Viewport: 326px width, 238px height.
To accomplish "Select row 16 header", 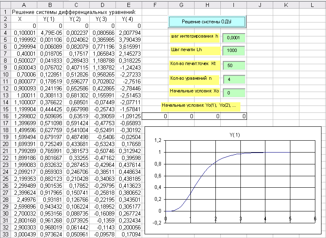I will (x=5, y=116).
